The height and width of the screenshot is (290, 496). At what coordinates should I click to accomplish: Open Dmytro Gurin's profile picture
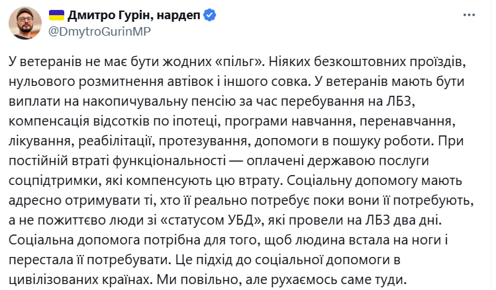[x=25, y=23]
